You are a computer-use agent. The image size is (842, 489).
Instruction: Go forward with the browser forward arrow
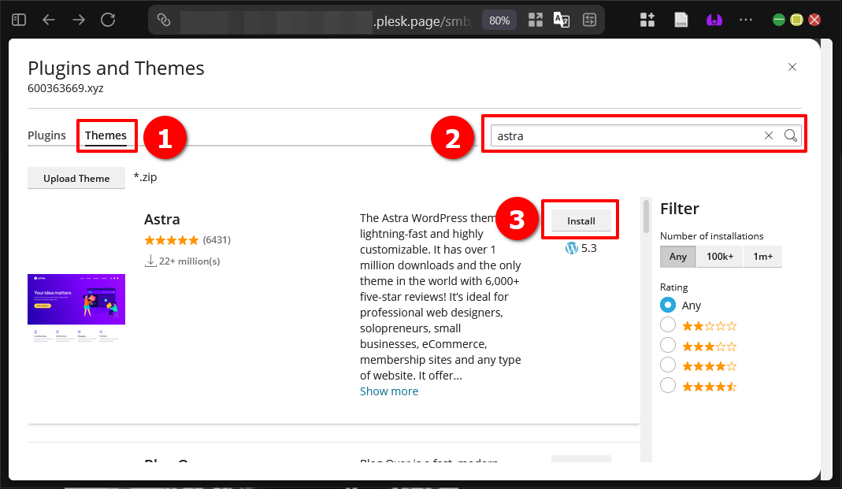(79, 20)
